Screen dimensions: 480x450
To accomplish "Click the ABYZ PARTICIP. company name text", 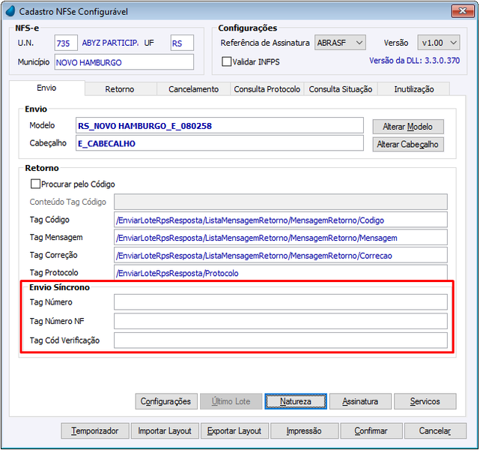I will 110,43.
